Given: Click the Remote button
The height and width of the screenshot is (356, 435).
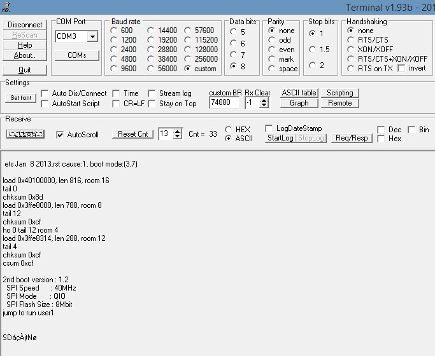Looking at the screenshot, I should click(x=340, y=103).
